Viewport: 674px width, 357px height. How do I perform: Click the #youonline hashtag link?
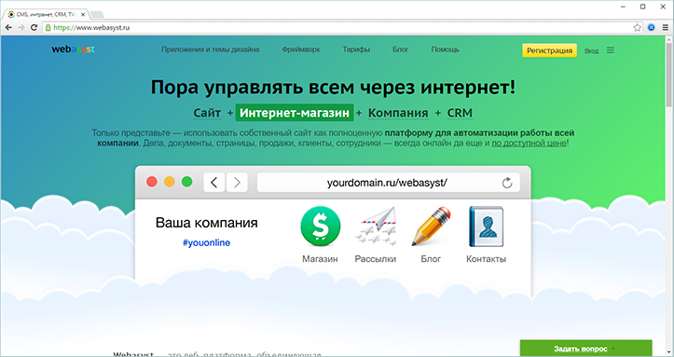coord(207,242)
